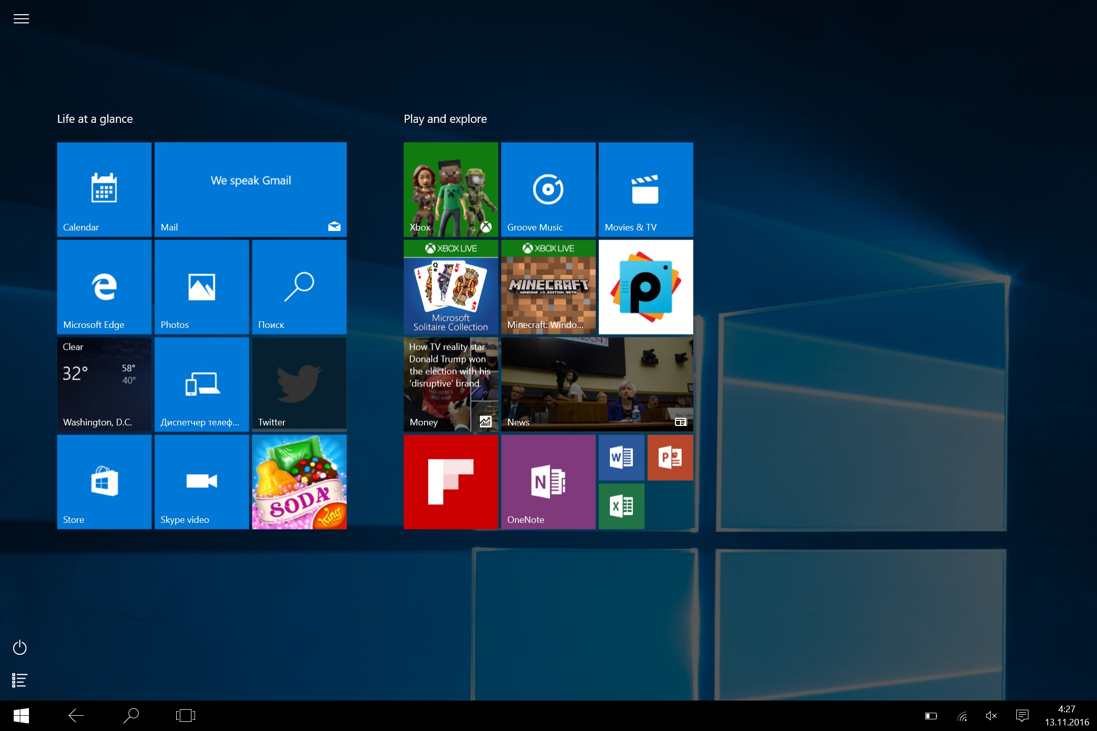
Task: Open the Washington, D.C. weather tile
Action: 104,384
